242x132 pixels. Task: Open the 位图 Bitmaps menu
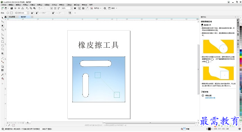click(47, 5)
